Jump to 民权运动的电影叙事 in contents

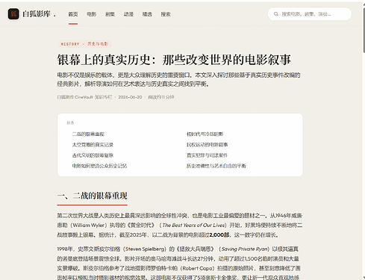pyautogui.click(x=208, y=145)
